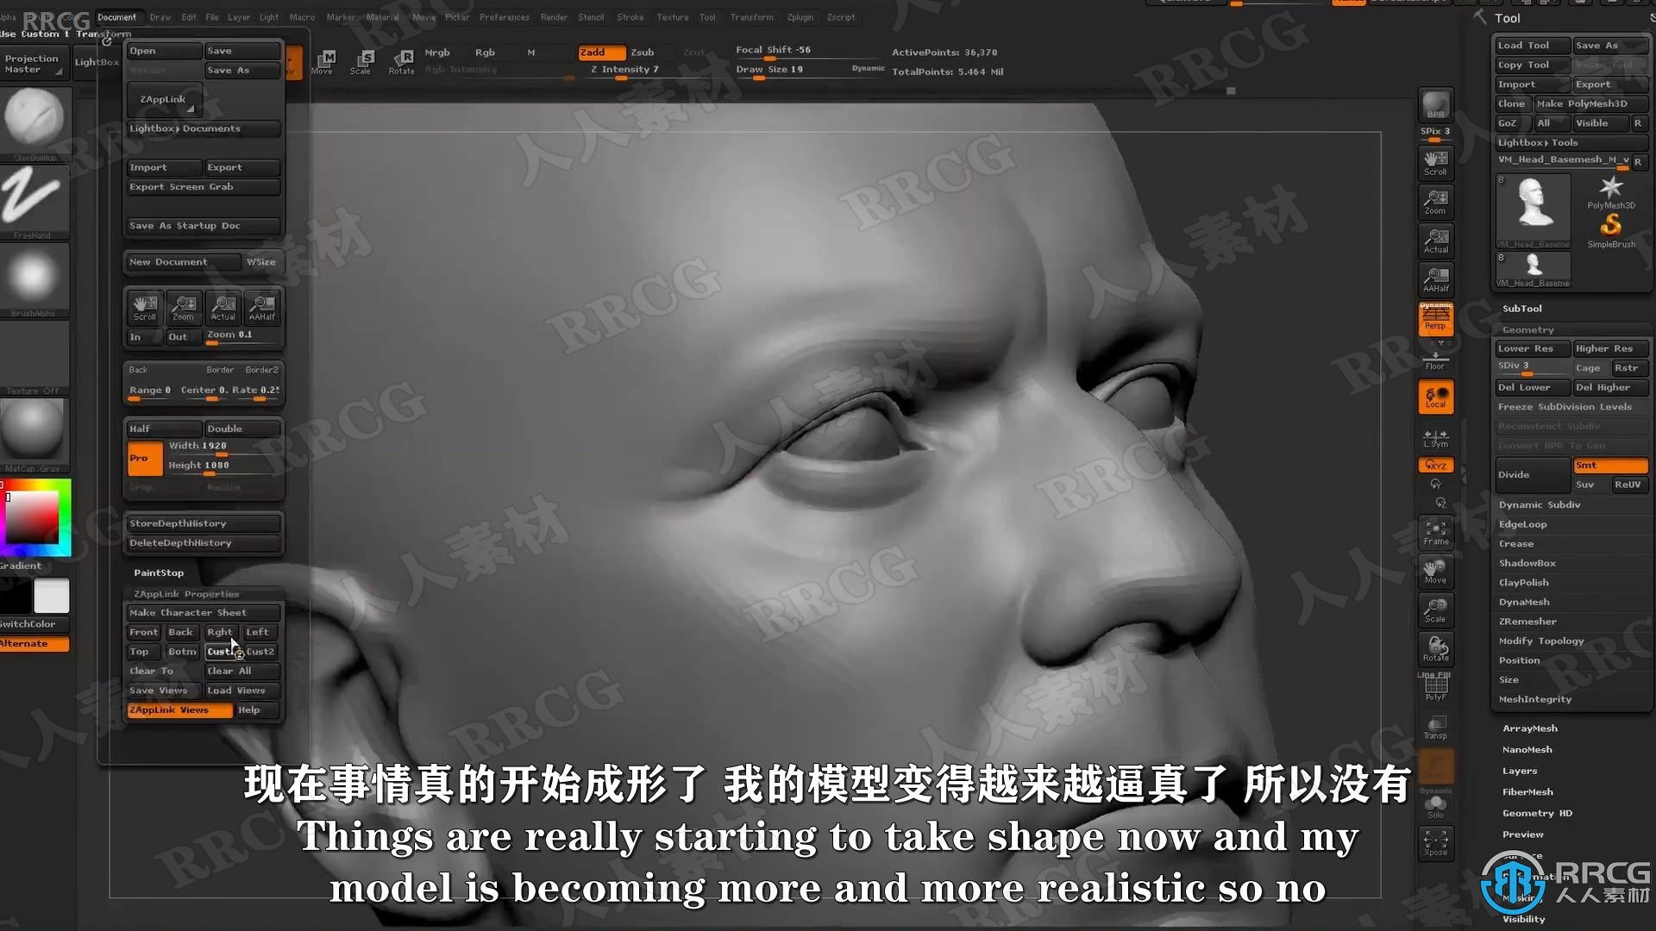The width and height of the screenshot is (1656, 931).
Task: Open the Document menu
Action: pos(116,16)
